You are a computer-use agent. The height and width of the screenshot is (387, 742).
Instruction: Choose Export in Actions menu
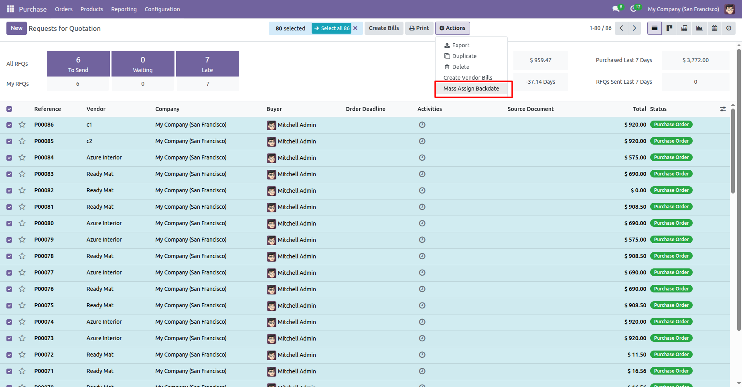460,45
